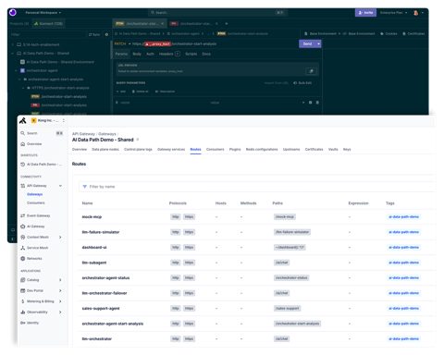This screenshot has height=355, width=444.
Task: Expand the Catalog sidebar section
Action: pyautogui.click(x=60, y=280)
